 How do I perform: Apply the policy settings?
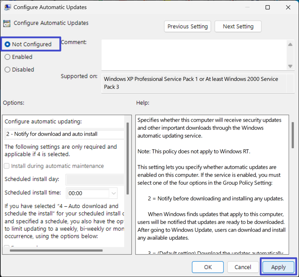pos(278,267)
